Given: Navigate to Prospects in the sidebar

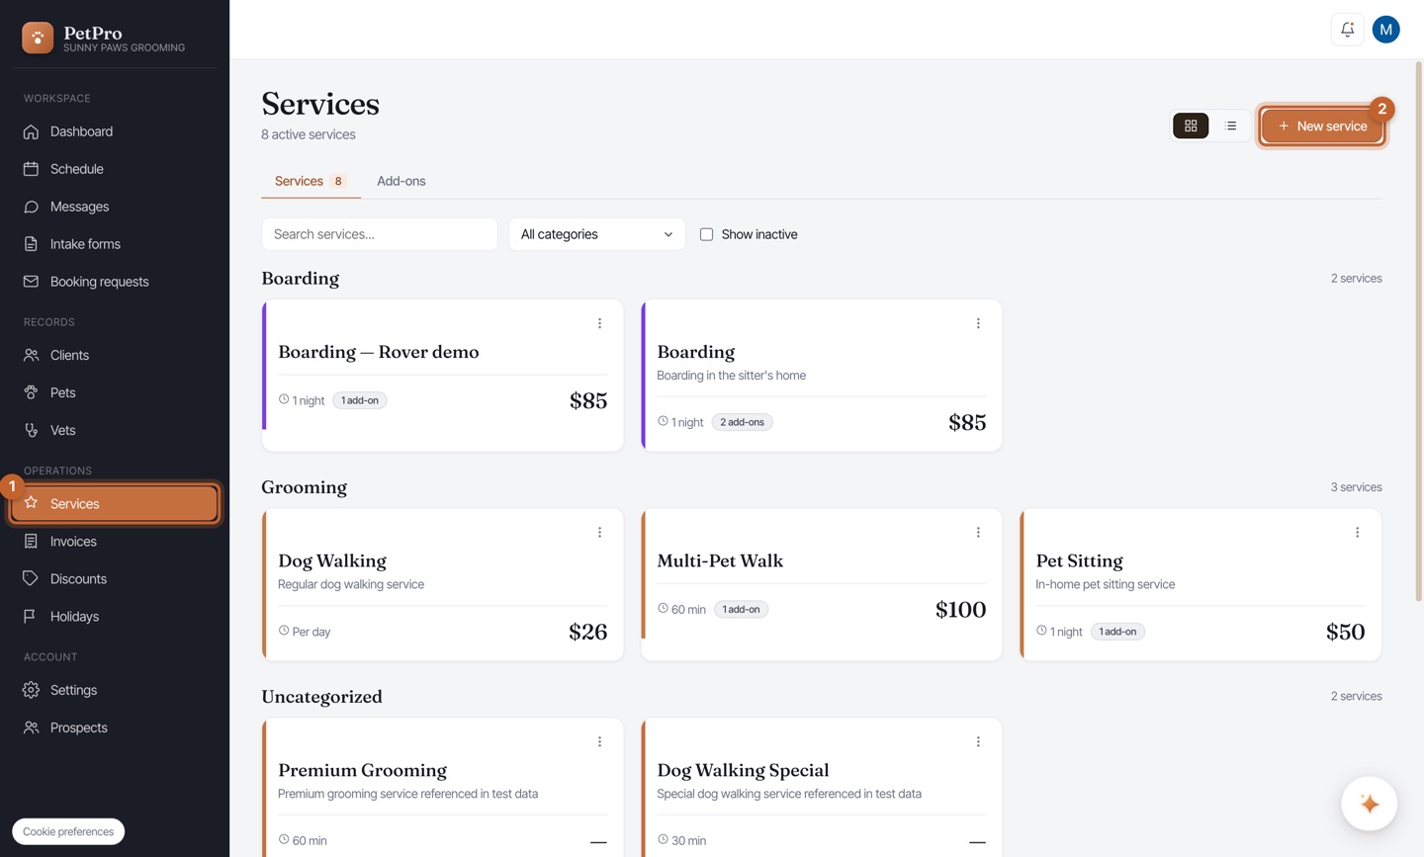Looking at the screenshot, I should pos(115,728).
